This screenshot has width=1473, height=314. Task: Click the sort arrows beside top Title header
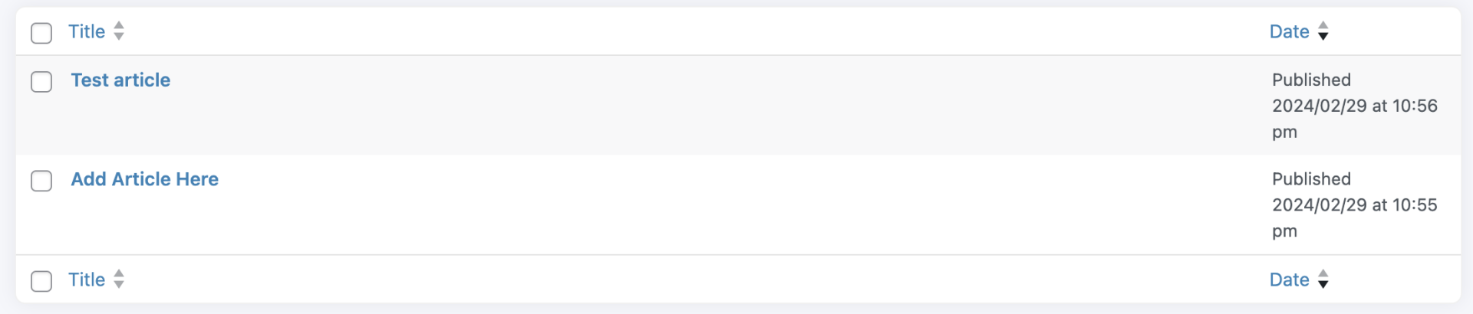(119, 31)
